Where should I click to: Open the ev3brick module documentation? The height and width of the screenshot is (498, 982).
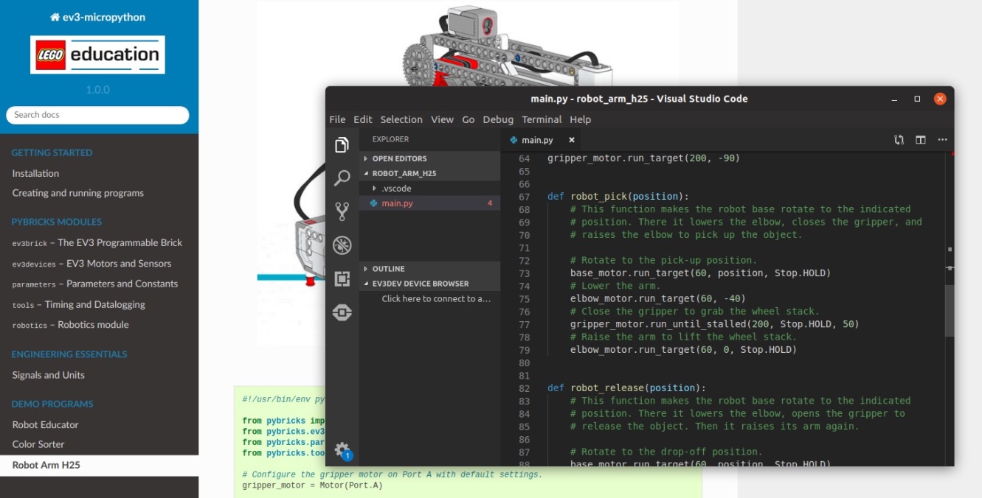97,242
